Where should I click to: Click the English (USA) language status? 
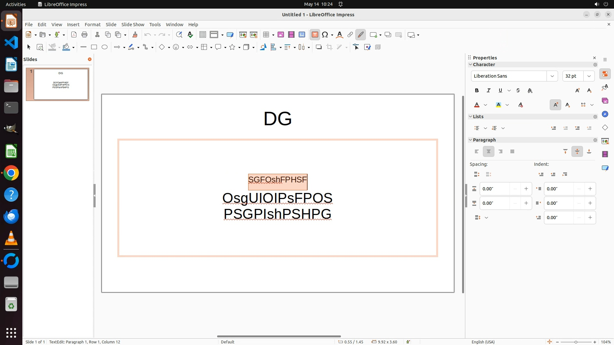(483, 342)
